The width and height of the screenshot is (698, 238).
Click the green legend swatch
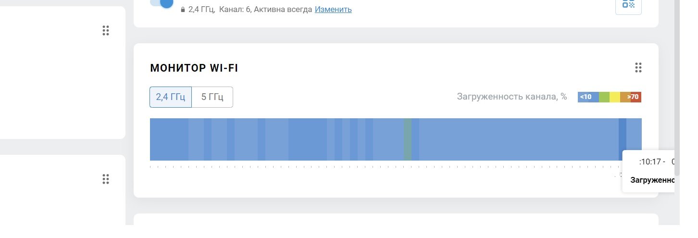point(604,97)
